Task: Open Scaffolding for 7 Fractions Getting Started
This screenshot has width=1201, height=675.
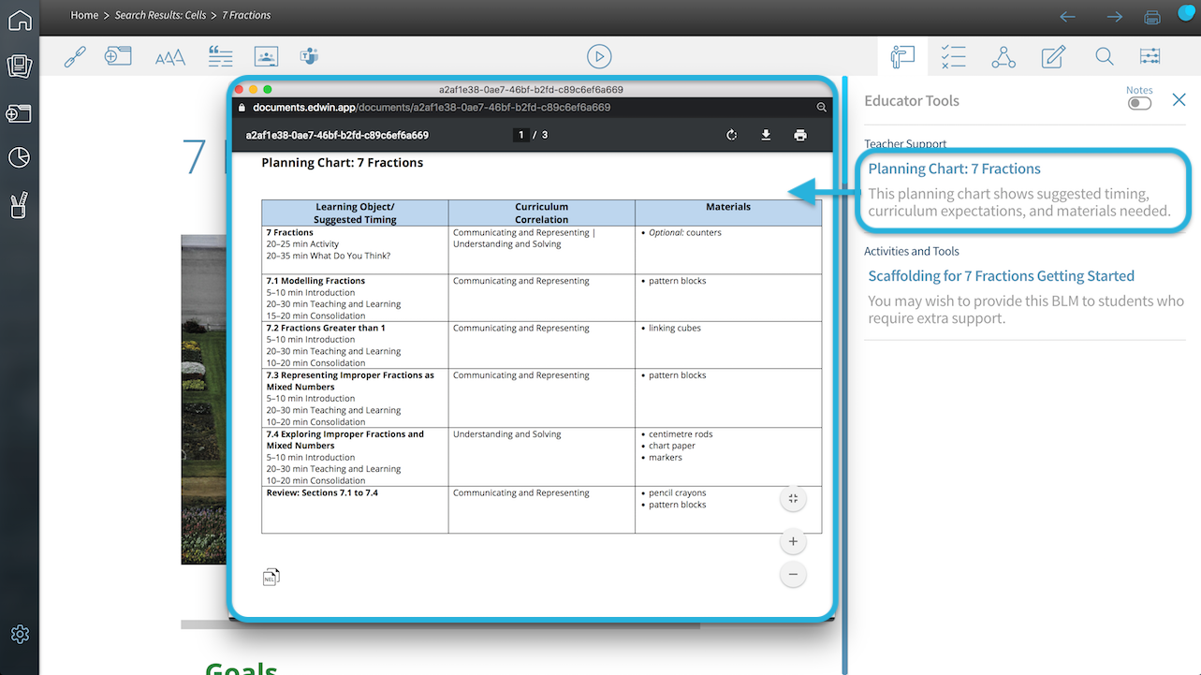Action: 1001,275
